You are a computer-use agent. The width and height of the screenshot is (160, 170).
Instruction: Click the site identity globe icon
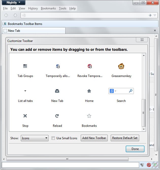pyautogui.click(x=24, y=15)
